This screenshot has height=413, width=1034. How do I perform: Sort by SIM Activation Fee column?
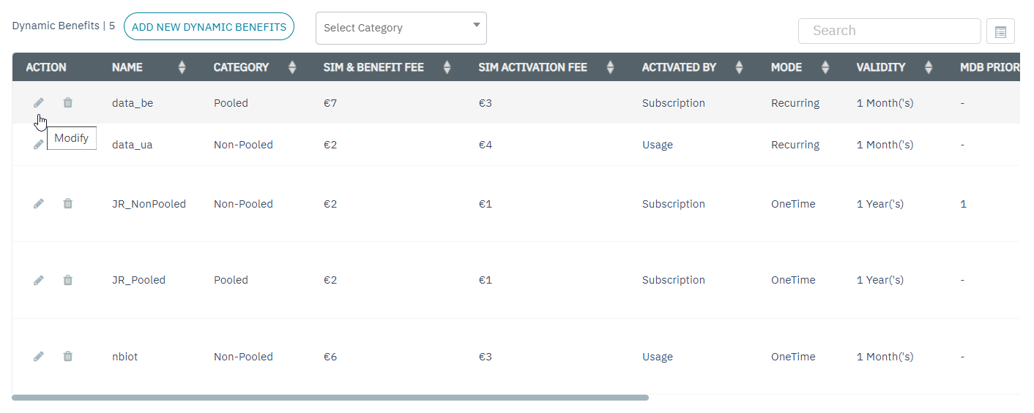(x=611, y=67)
